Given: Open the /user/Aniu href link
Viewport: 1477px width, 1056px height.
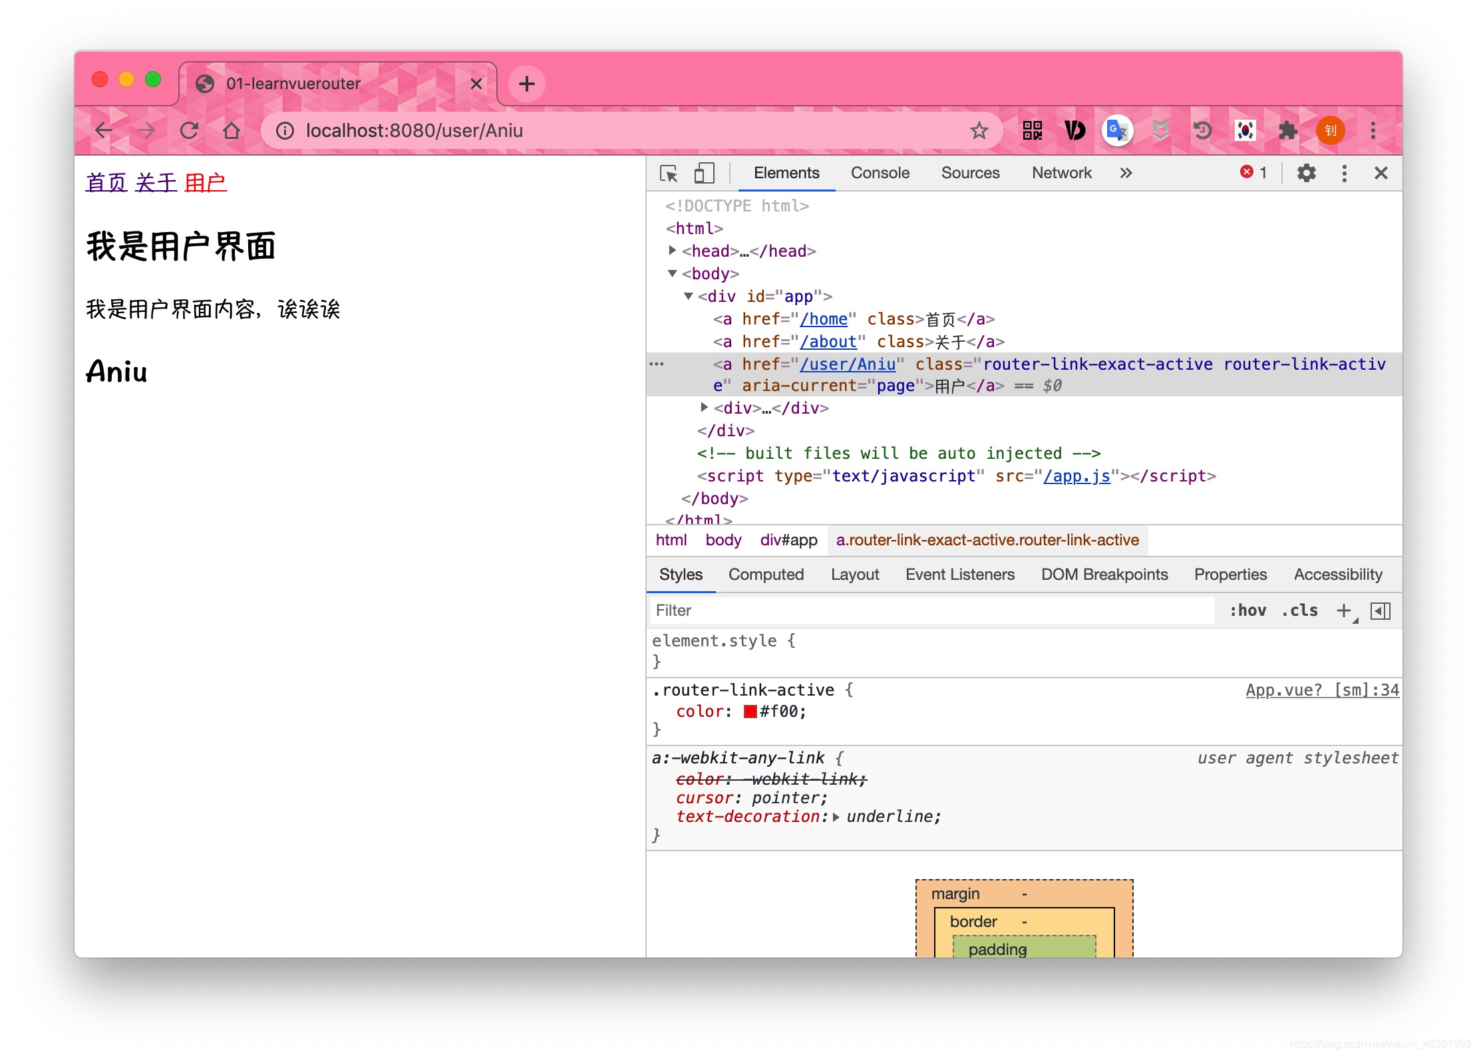Looking at the screenshot, I should 848,364.
